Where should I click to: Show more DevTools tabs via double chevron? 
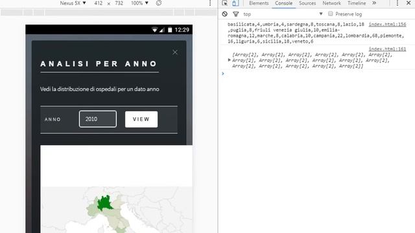[374, 3]
